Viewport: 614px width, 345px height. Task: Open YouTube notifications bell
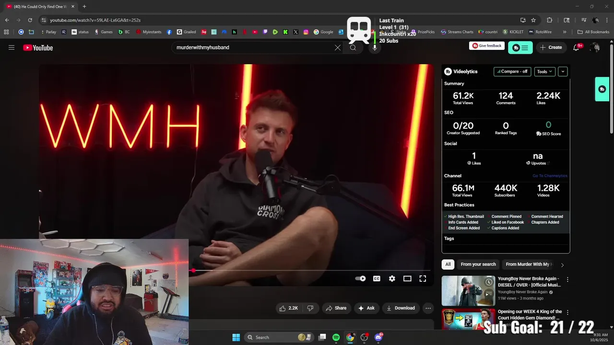pos(577,47)
